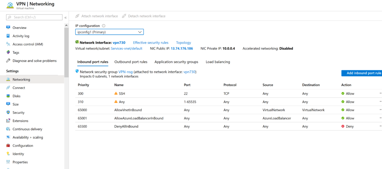This screenshot has height=169, width=382.
Task: Click the Diagnose and solve problems wrench icon
Action: (x=8, y=61)
